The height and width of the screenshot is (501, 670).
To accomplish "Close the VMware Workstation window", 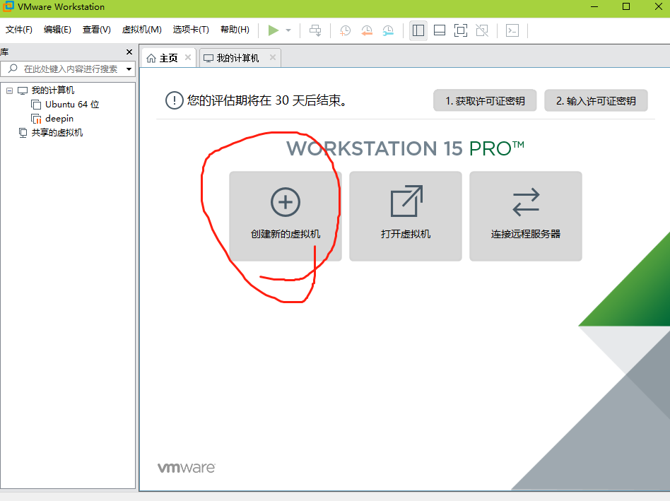I will (x=659, y=7).
